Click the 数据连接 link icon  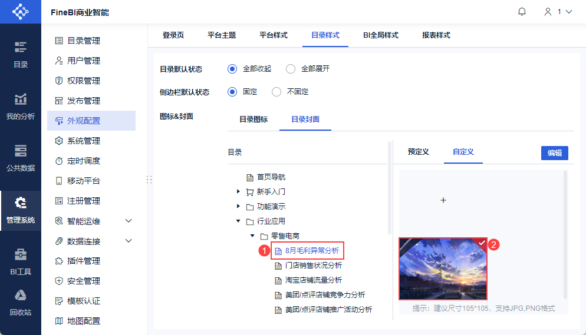pos(59,241)
